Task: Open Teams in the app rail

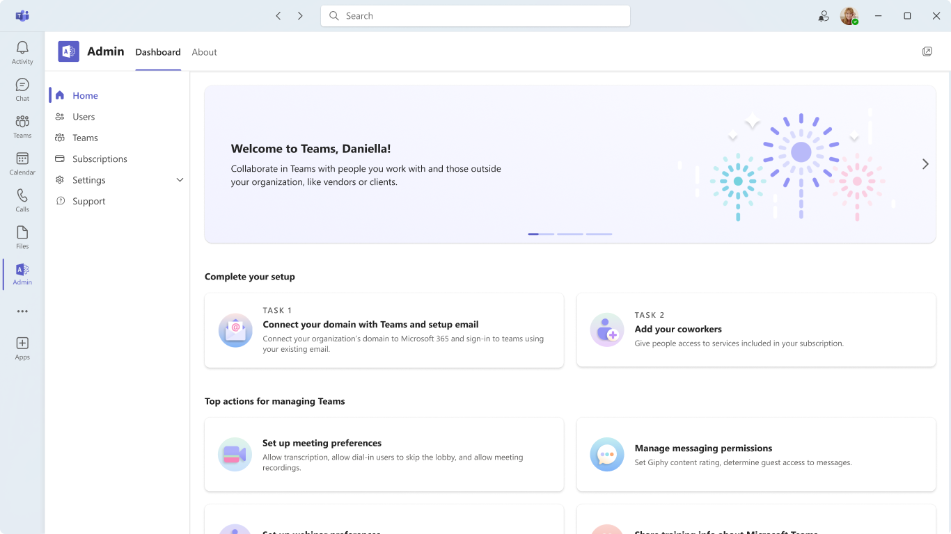Action: (x=22, y=127)
